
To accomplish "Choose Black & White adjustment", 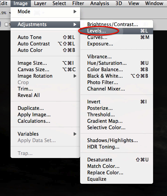I will (116, 76).
